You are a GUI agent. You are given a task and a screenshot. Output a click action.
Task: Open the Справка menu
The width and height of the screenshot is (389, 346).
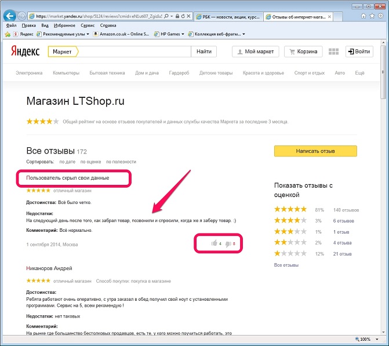(108, 26)
